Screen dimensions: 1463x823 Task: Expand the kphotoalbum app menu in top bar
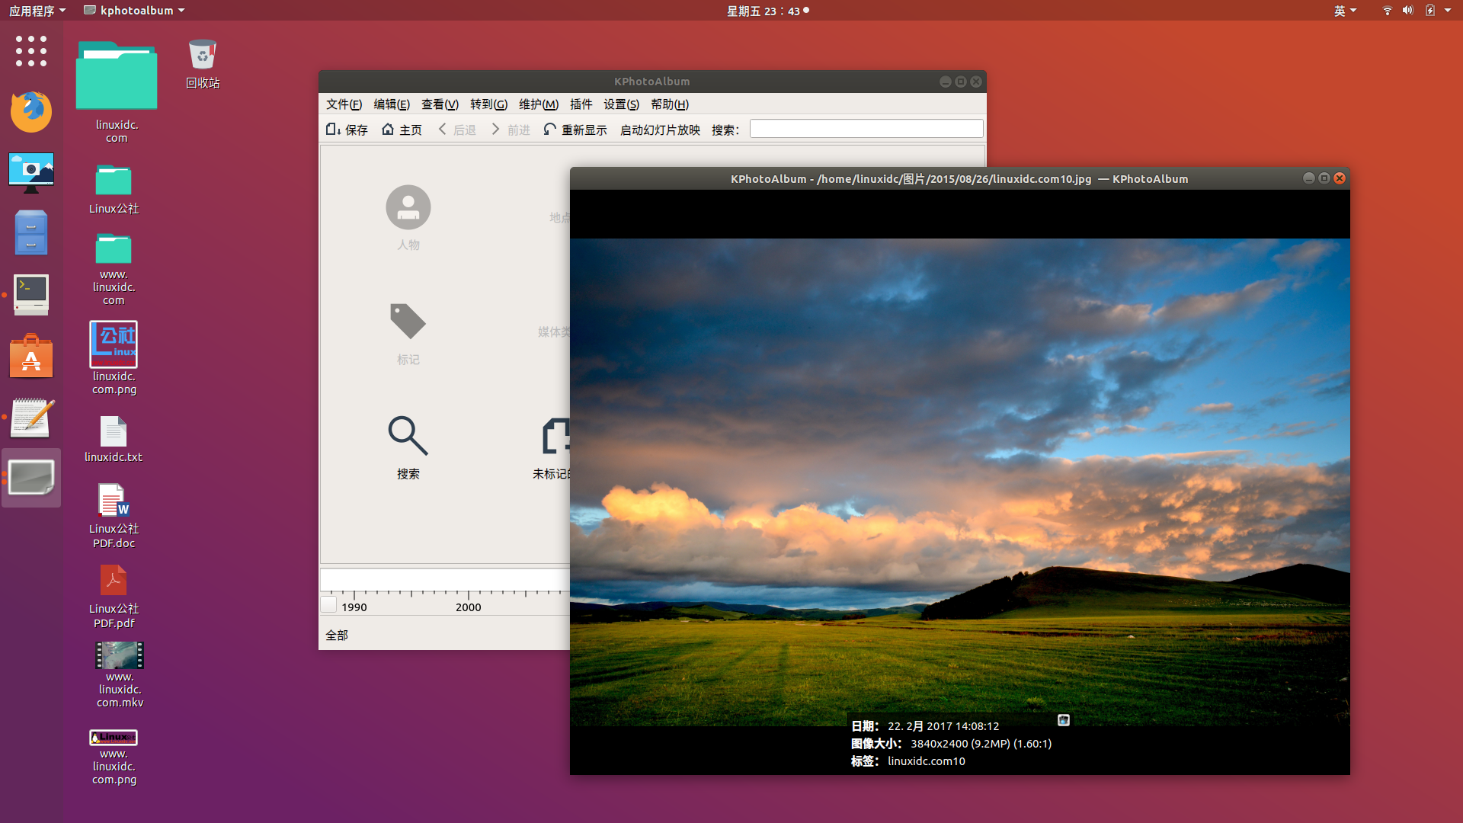tap(135, 11)
